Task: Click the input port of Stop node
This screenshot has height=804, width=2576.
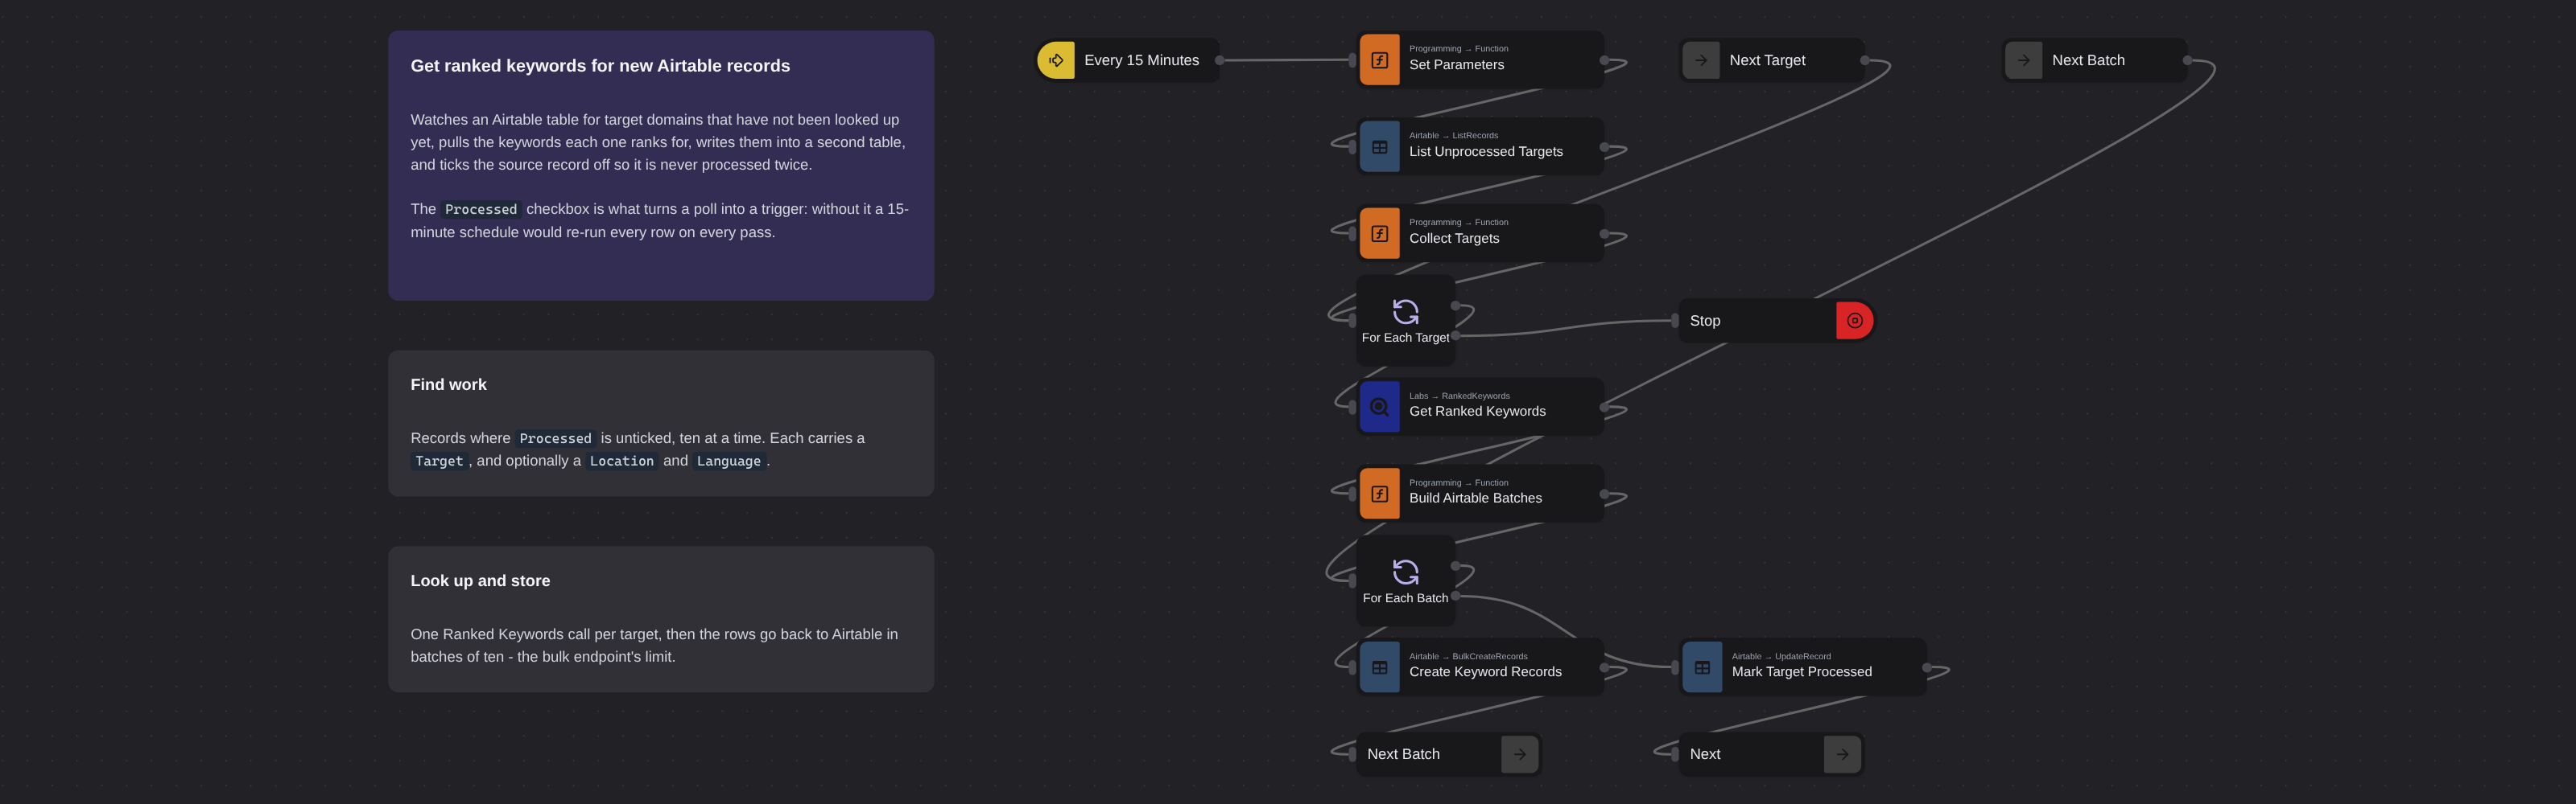Action: pyautogui.click(x=1675, y=321)
